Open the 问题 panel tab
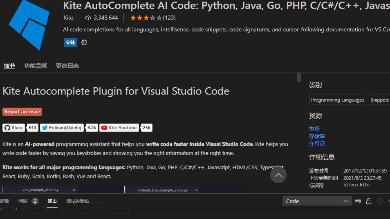The height and width of the screenshot is (219, 390). [23, 201]
